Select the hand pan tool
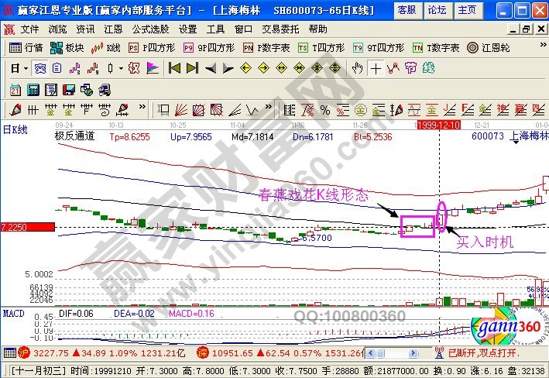This screenshot has width=549, height=378. (357, 68)
